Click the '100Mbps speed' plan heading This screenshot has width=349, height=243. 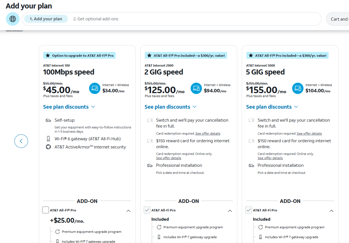click(69, 72)
